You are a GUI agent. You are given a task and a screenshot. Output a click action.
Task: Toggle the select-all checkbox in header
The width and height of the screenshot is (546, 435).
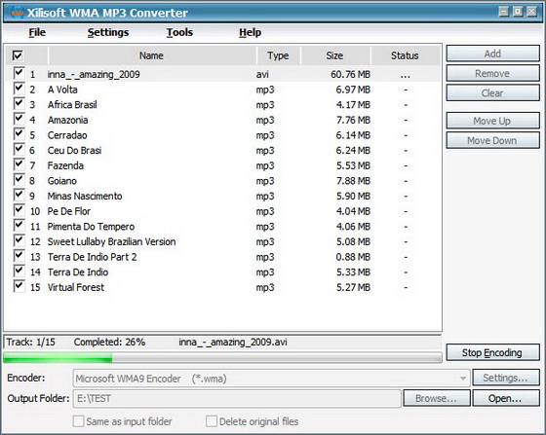coord(18,55)
